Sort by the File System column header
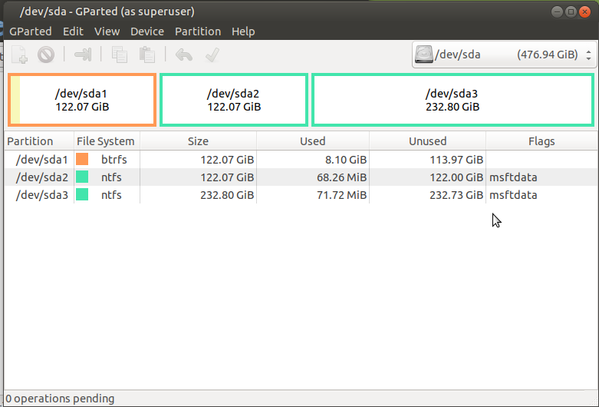Screen dimensions: 599x407 tap(106, 141)
